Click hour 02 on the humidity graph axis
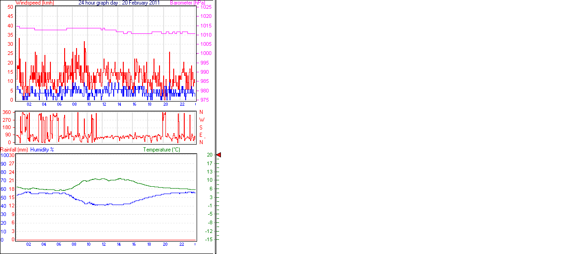The image size is (583, 254). coord(29,244)
